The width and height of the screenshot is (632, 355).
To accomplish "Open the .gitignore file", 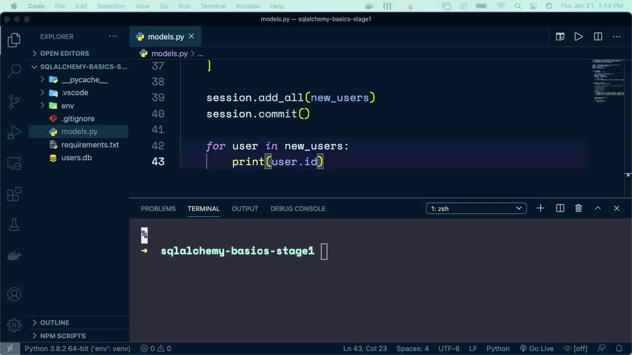I will (79, 119).
